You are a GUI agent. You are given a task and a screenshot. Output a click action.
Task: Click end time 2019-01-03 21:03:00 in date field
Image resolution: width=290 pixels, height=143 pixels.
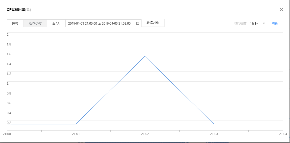click(116, 23)
